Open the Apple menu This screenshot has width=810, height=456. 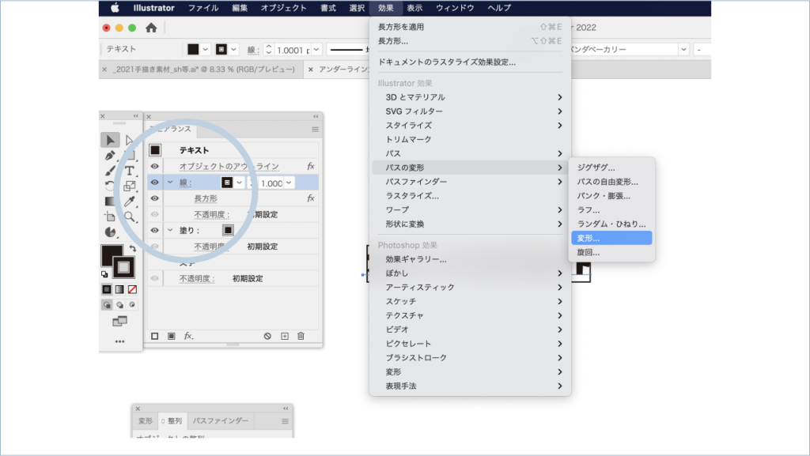pyautogui.click(x=115, y=8)
